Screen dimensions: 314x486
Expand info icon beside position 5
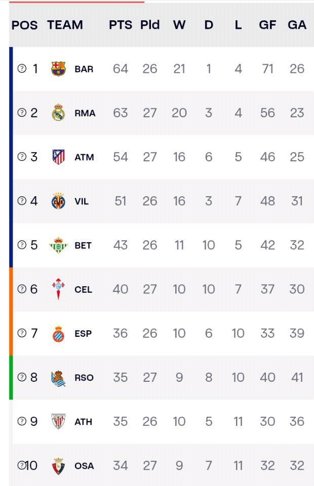click(x=22, y=245)
